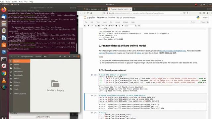Viewport: 212px width, 119px height.
Task: Open page actions three-dots menu
Action: (181, 13)
